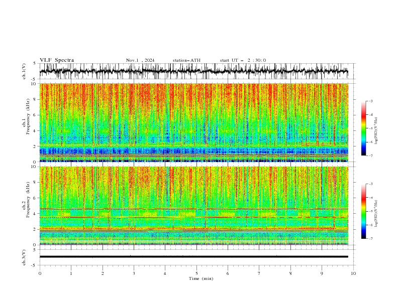
Task: Click the '8' kHz tick of ch.1 spectrogram
Action: point(35,99)
